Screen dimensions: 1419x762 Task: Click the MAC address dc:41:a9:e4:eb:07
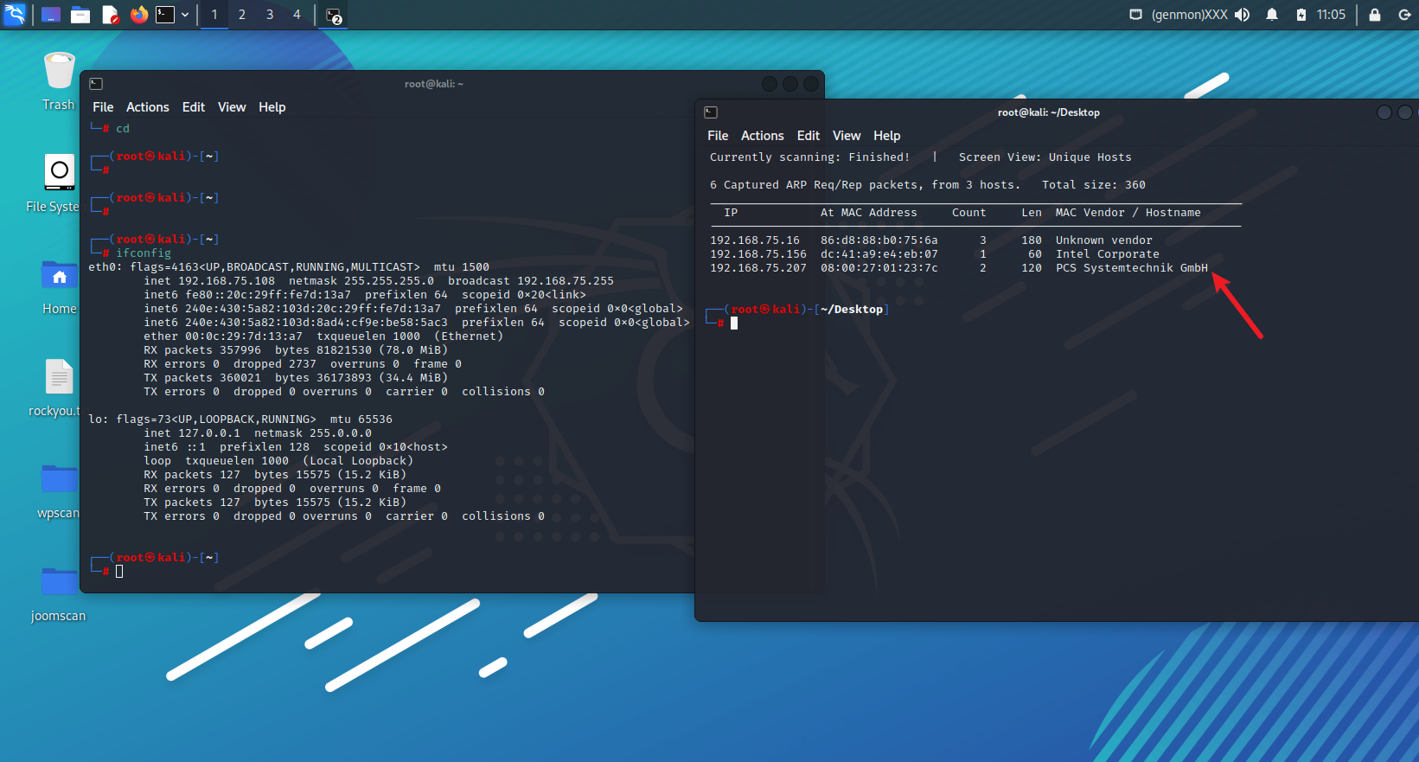(x=879, y=254)
